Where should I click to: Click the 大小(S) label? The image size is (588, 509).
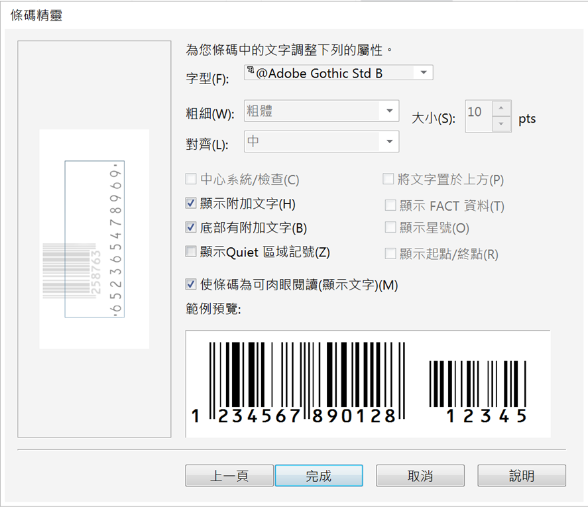click(x=434, y=119)
